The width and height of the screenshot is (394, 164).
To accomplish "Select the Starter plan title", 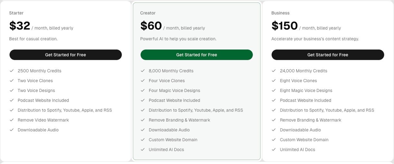I will (x=16, y=13).
